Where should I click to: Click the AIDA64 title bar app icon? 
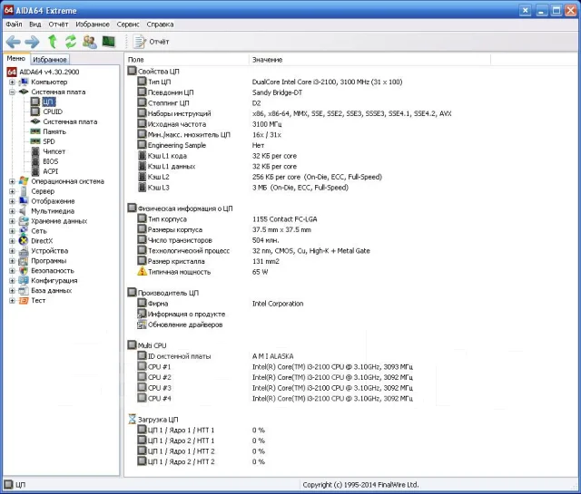(9, 10)
